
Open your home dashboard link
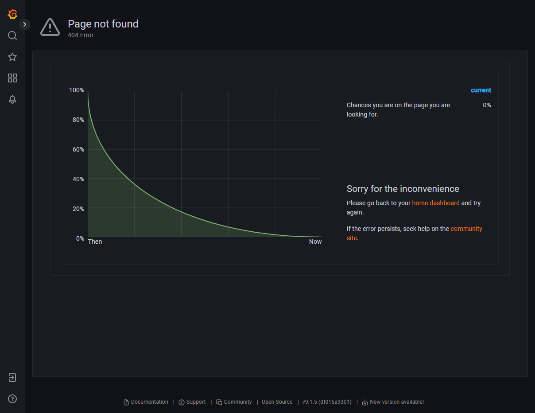435,203
